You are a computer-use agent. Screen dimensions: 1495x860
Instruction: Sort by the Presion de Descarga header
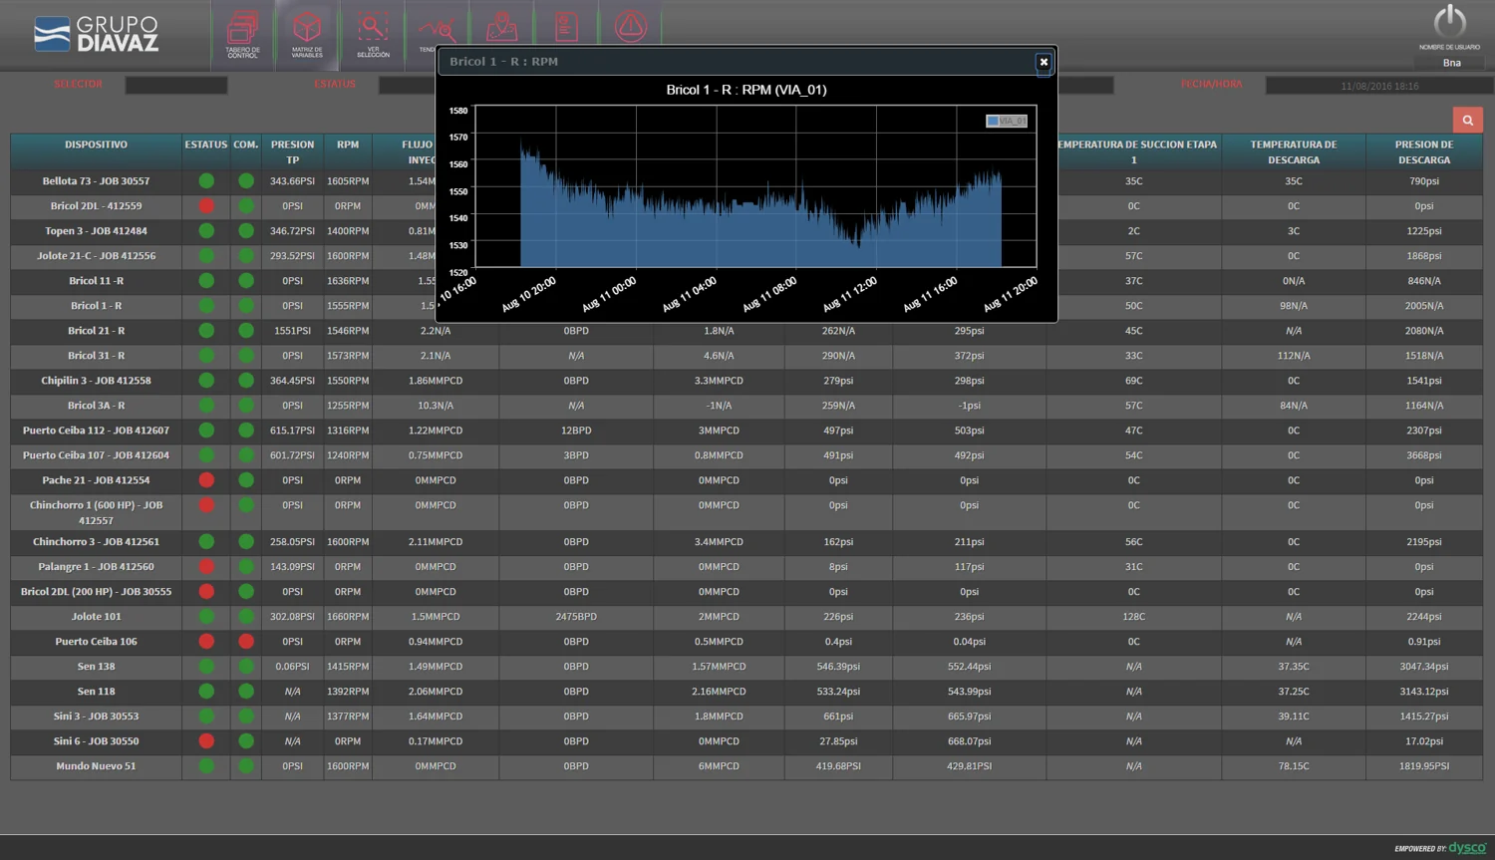(1424, 151)
